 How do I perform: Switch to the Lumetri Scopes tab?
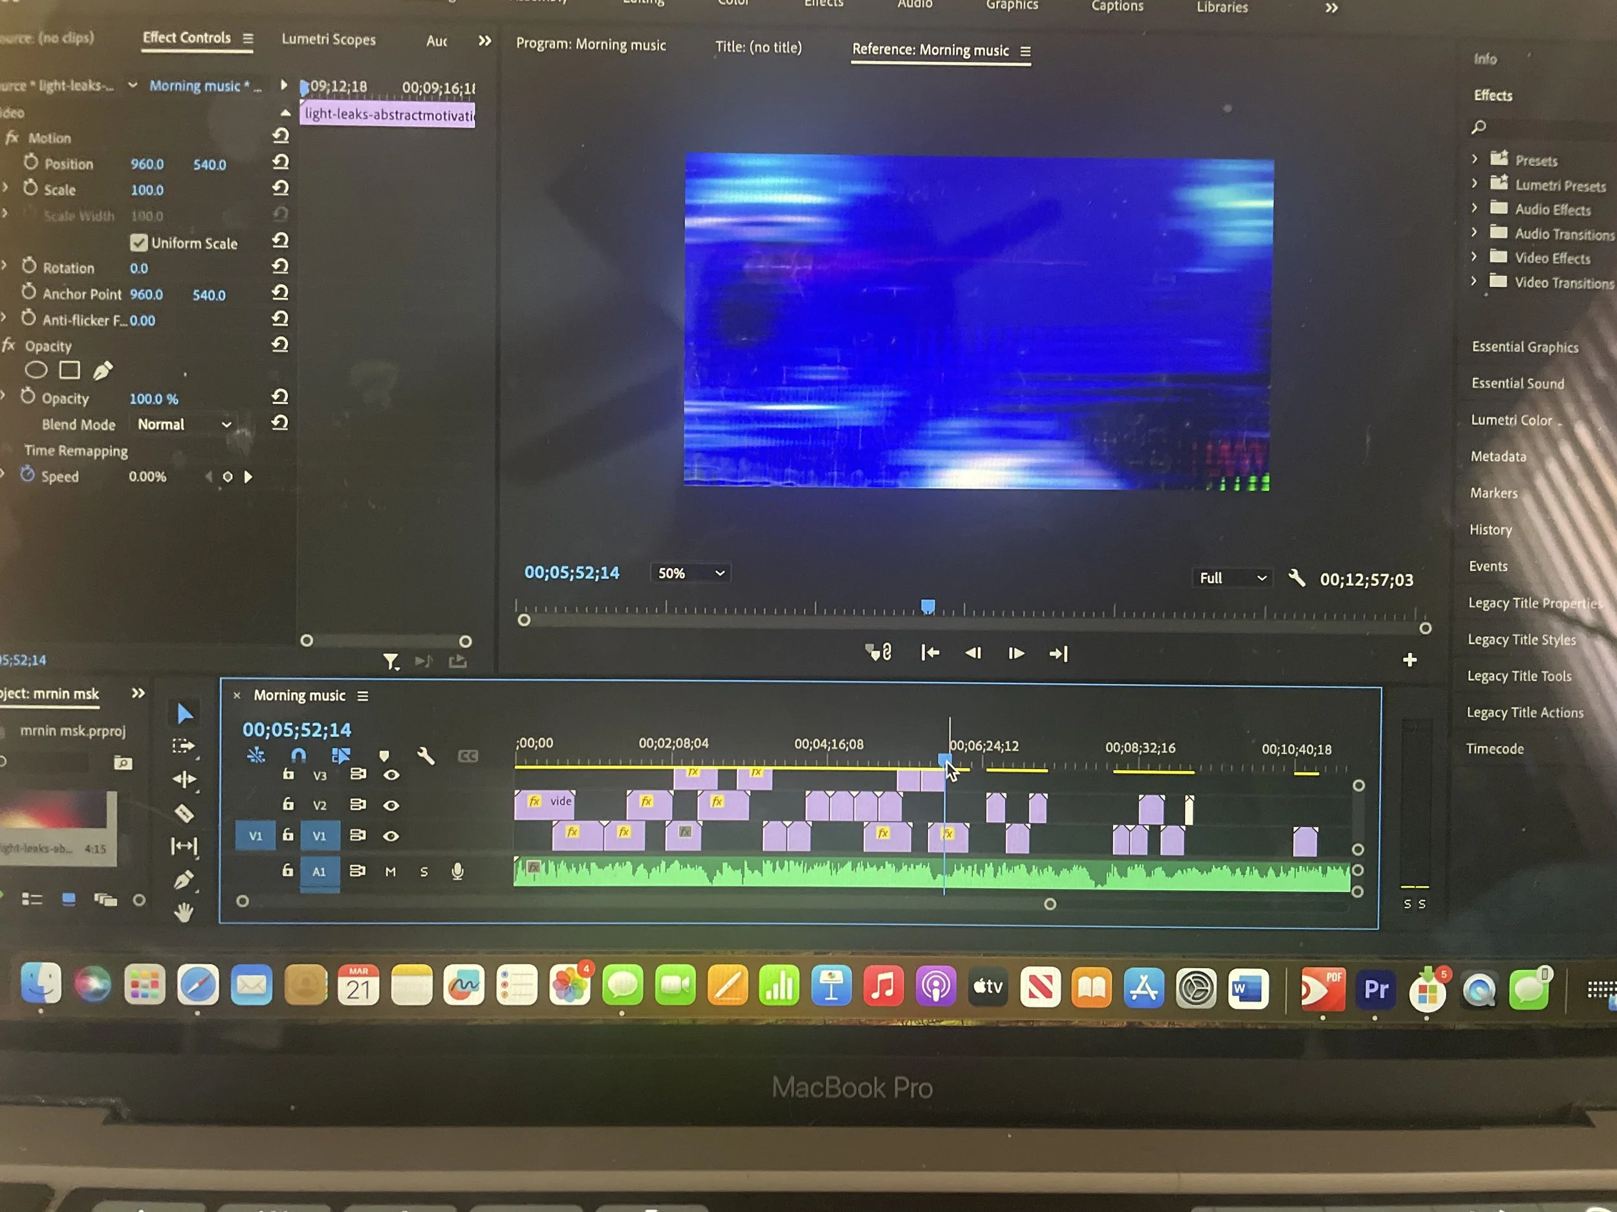pos(328,39)
